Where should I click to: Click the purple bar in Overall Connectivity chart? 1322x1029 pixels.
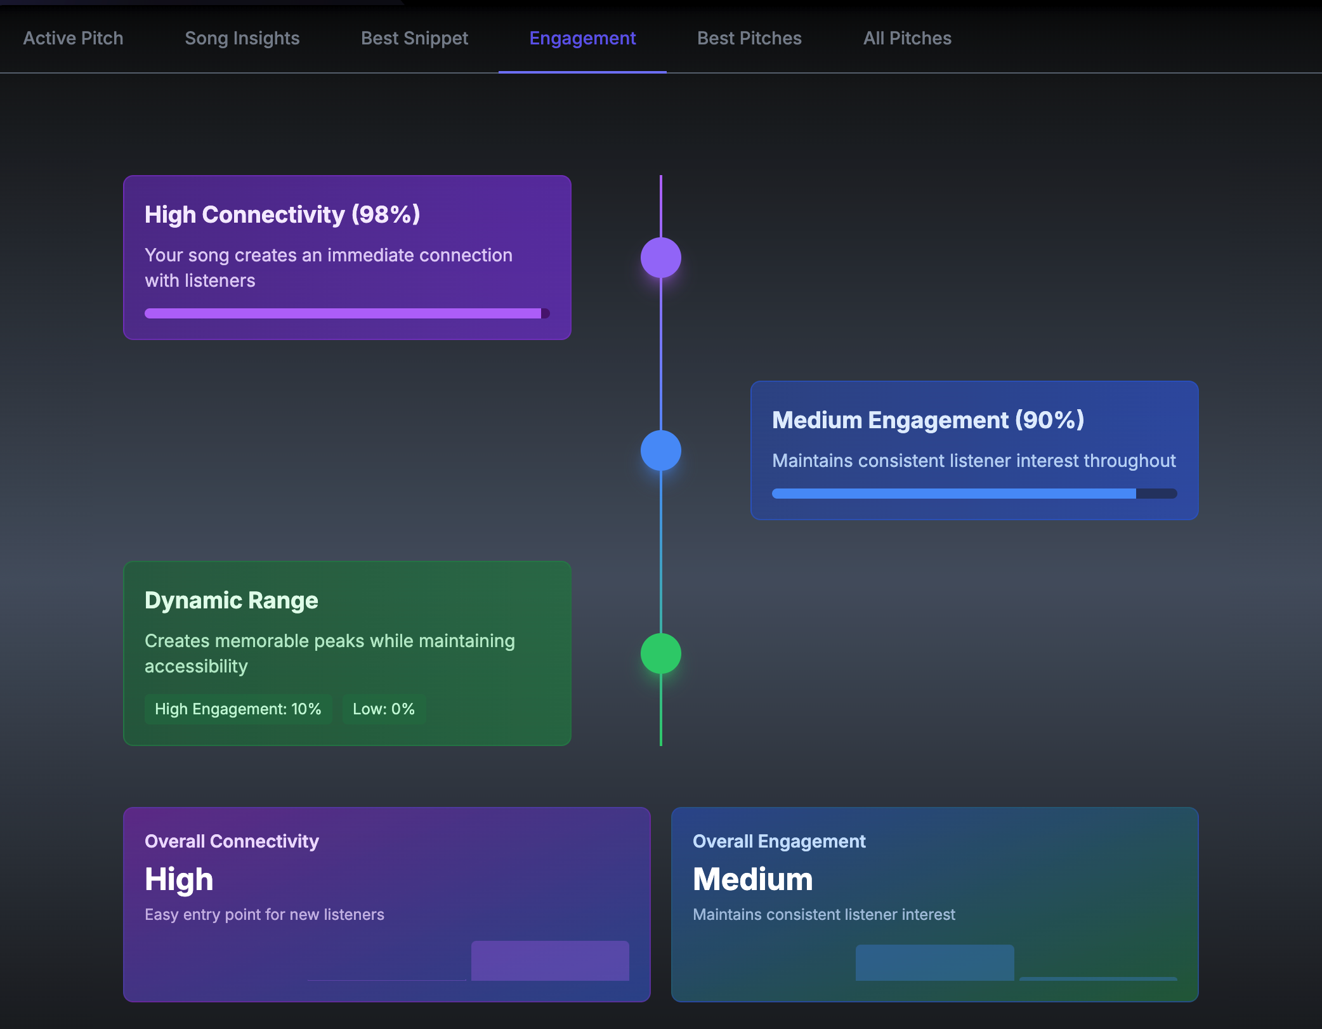click(x=550, y=960)
